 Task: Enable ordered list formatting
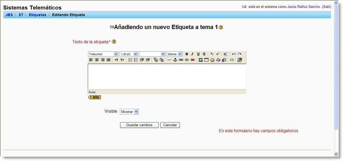pos(130,60)
